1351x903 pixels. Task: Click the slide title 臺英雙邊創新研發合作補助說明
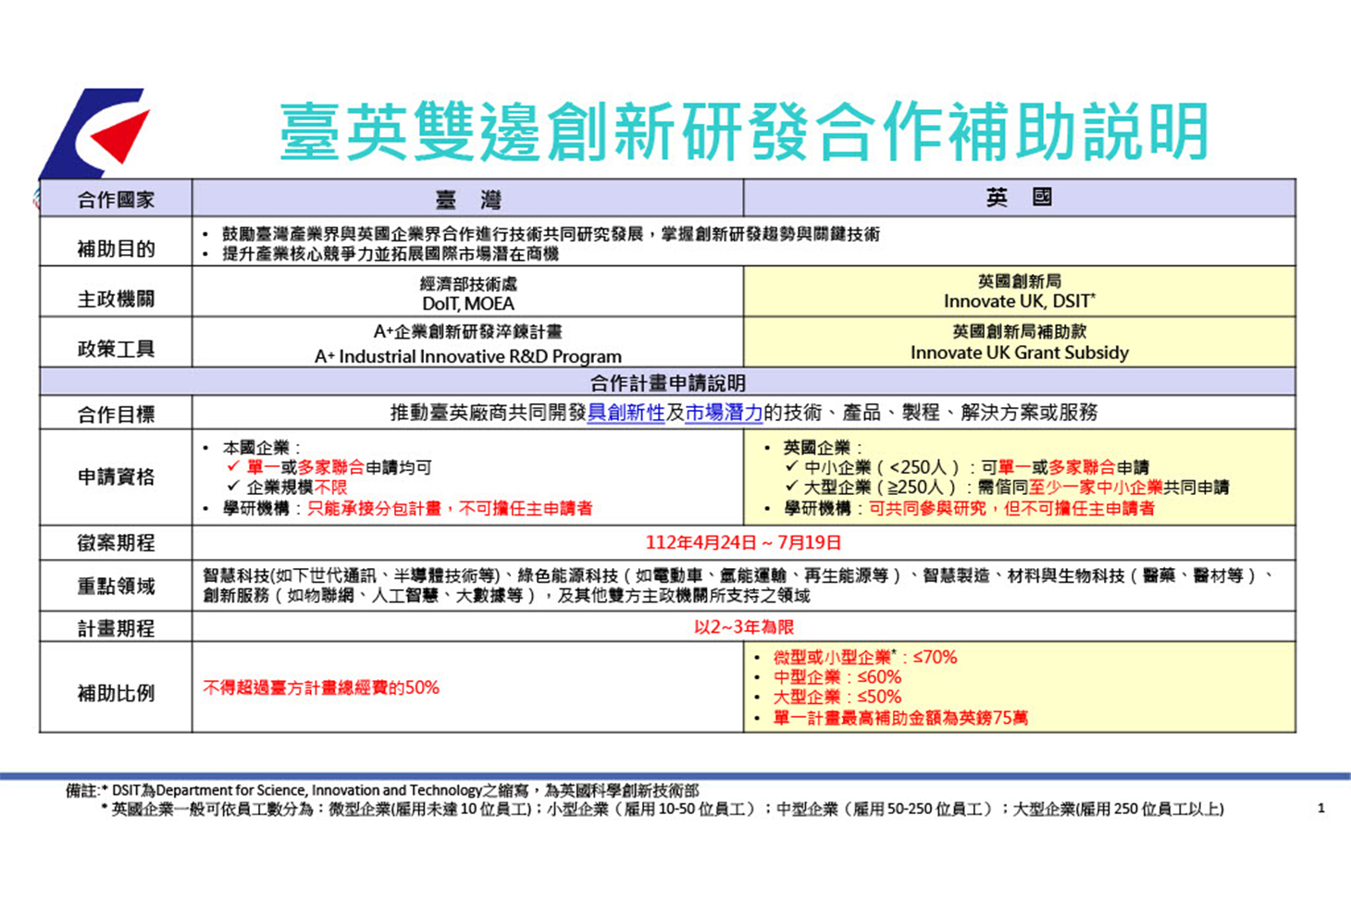(x=745, y=131)
